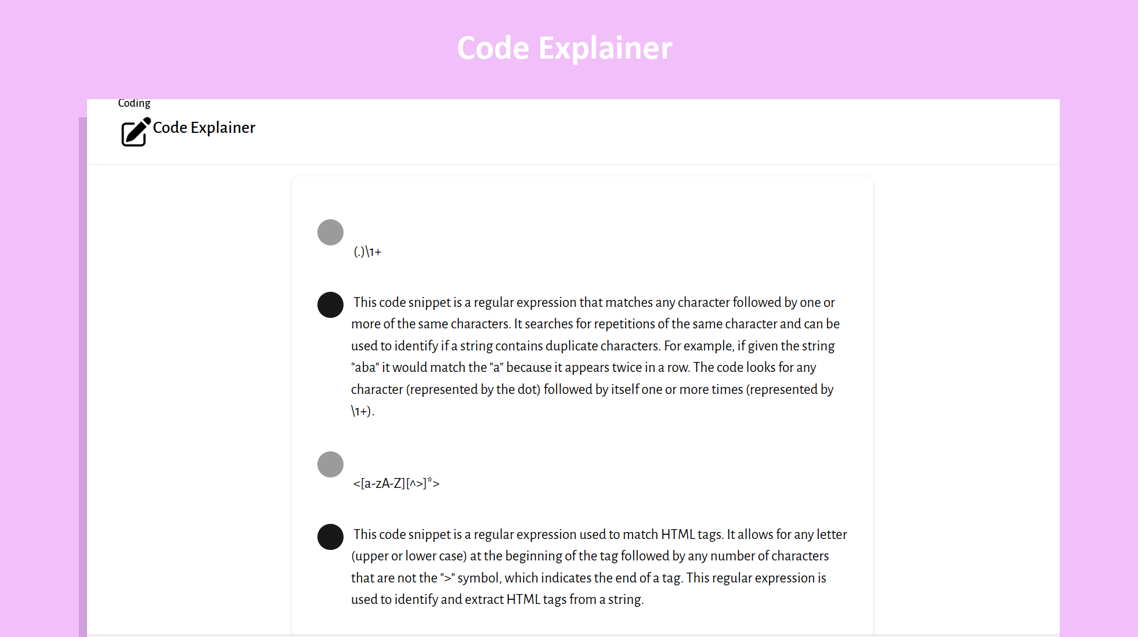Click the line ending "HTML tags from a string."
Viewport: 1138px width, 637px height.
497,599
